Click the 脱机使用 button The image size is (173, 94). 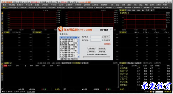click(102, 48)
